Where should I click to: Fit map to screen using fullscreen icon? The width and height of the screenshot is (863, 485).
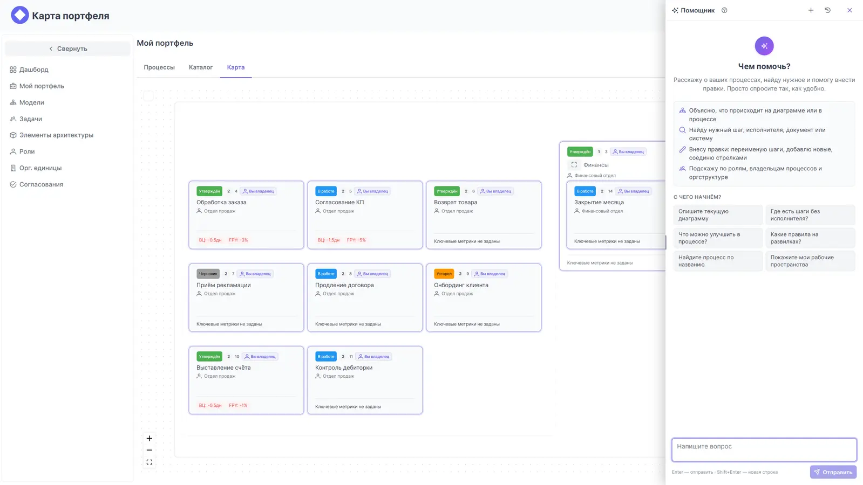point(150,462)
